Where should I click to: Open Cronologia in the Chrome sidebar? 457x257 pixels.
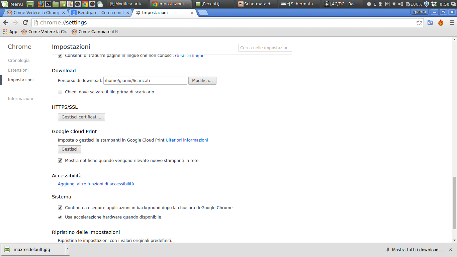[19, 61]
